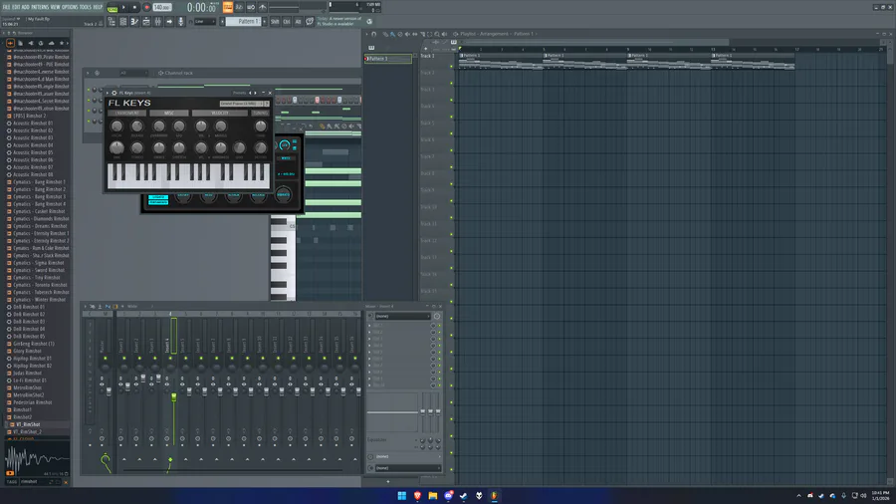
Task: Open the FILE menu
Action: point(6,7)
